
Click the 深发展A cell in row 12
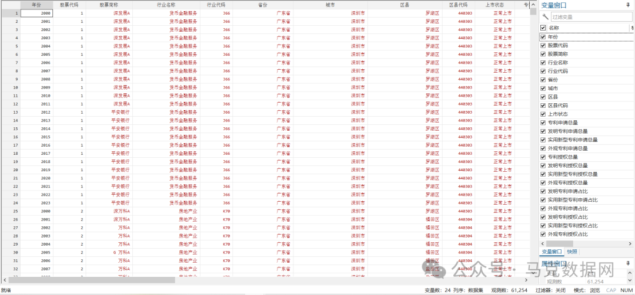coord(109,104)
